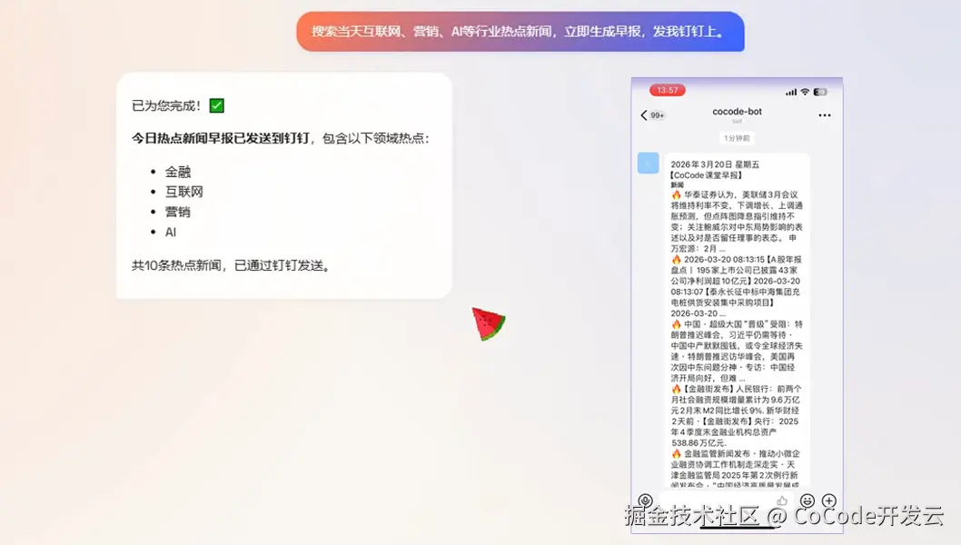
Task: Tap the Wi-Fi status icon
Action: [x=804, y=91]
